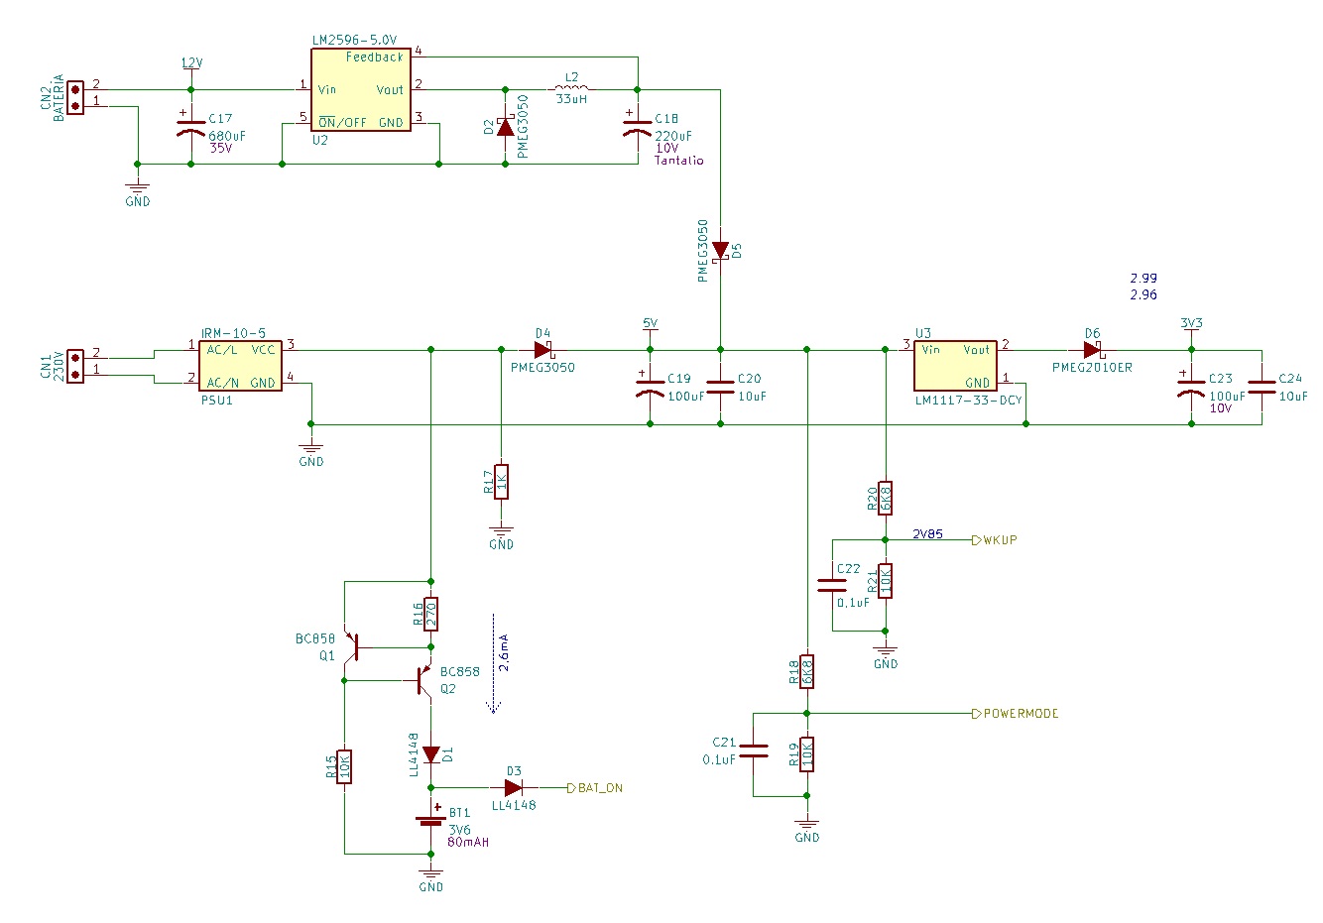Select the WKUP net label
The width and height of the screenshot is (1323, 923).
coord(995,540)
